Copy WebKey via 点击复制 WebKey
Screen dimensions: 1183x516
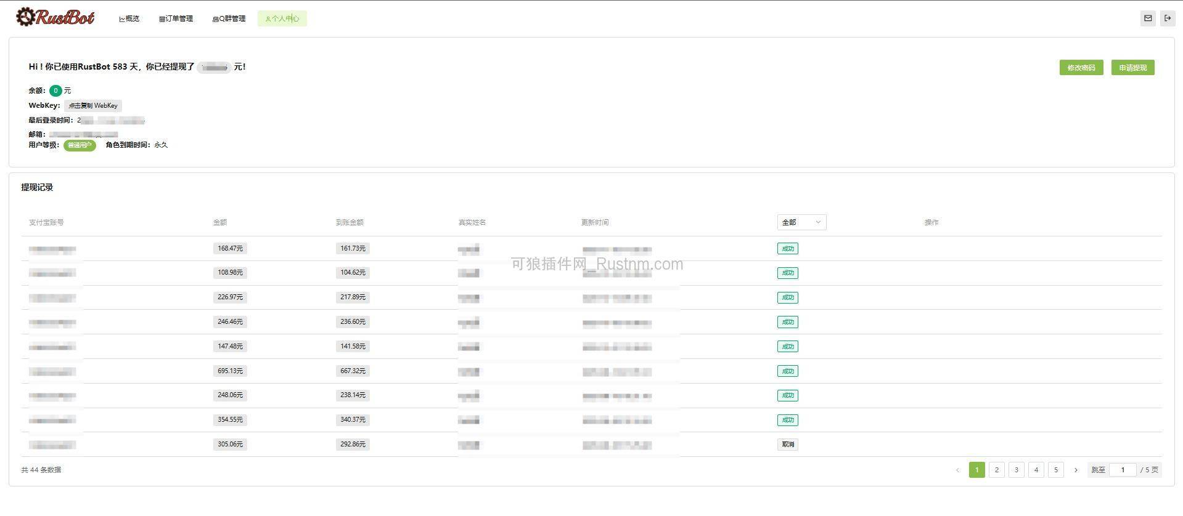pyautogui.click(x=93, y=105)
